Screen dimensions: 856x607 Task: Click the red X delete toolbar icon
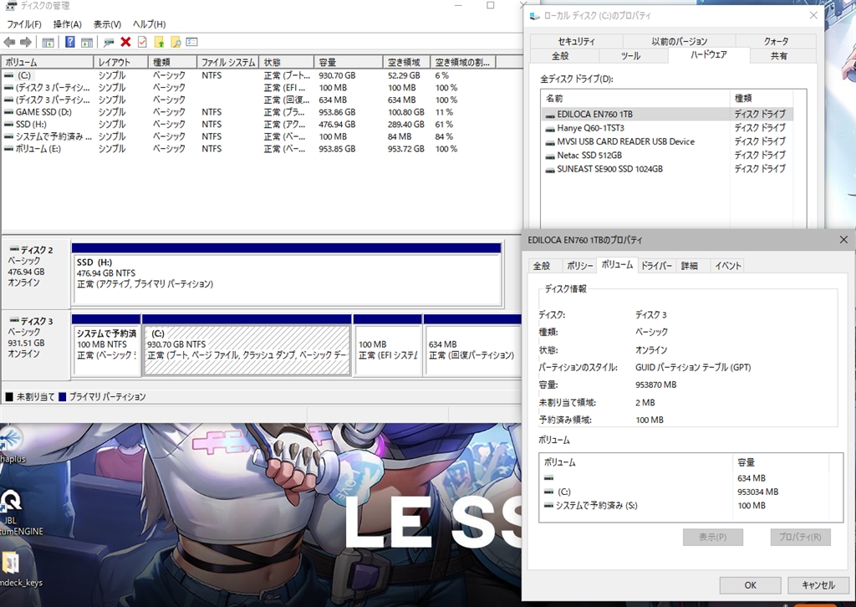(125, 42)
